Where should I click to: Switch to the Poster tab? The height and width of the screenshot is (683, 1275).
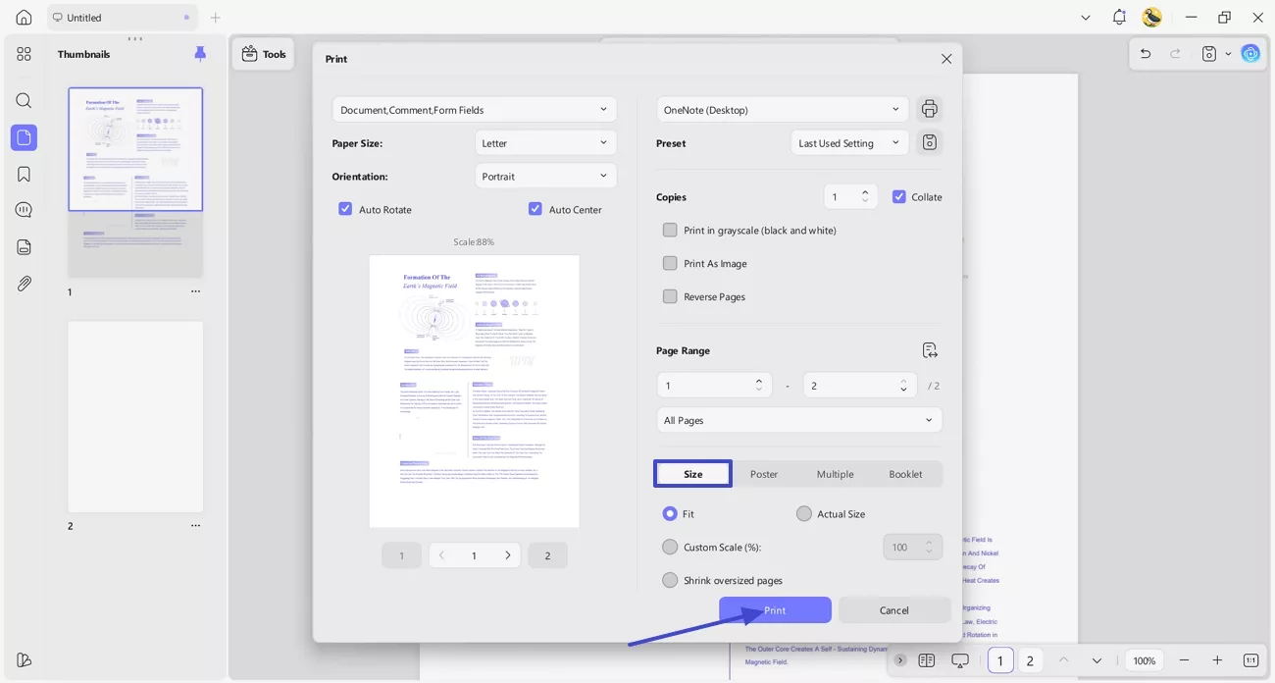click(x=764, y=474)
